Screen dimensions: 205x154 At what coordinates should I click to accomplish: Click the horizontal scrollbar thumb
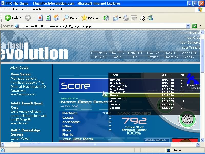click(x=95, y=145)
